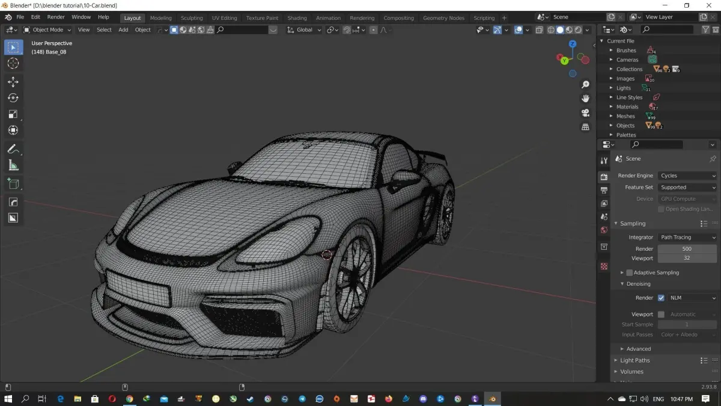The width and height of the screenshot is (721, 406).
Task: Expand the Advanced sampling subpanel
Action: pyautogui.click(x=638, y=349)
